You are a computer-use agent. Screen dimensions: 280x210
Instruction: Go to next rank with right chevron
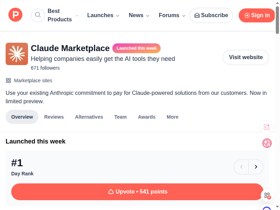point(256,167)
